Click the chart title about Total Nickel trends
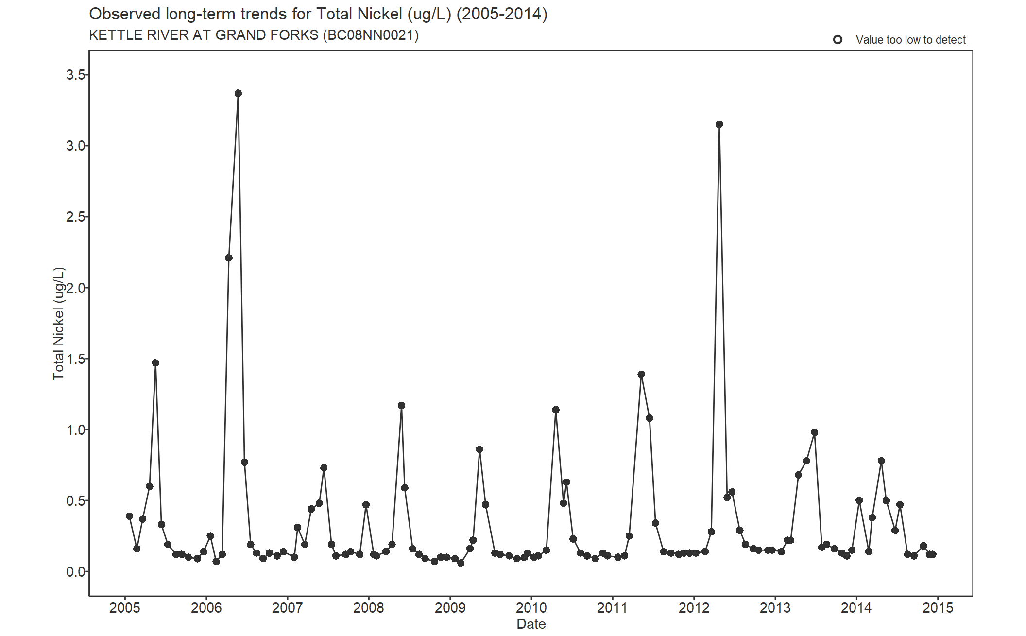1026x636 pixels. coord(318,14)
